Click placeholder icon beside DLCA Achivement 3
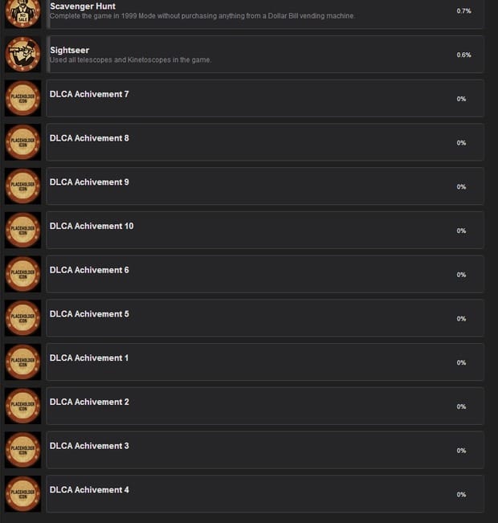The image size is (498, 523). [22, 450]
